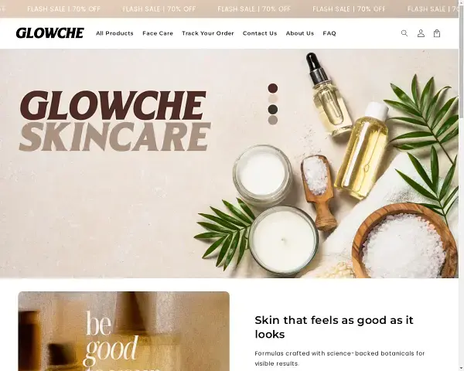Click the be good promo image

tap(124, 331)
